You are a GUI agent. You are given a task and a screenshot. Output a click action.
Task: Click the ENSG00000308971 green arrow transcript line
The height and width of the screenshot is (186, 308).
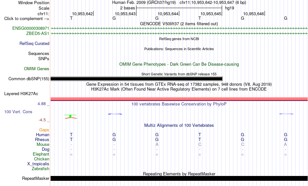(179, 28)
